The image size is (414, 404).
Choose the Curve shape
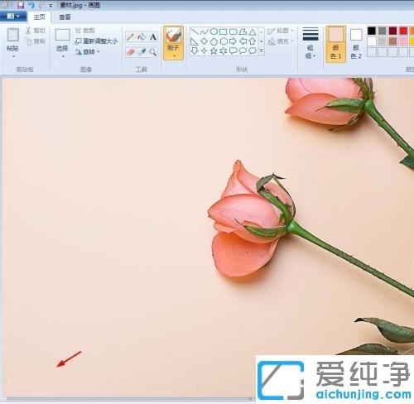click(x=204, y=31)
